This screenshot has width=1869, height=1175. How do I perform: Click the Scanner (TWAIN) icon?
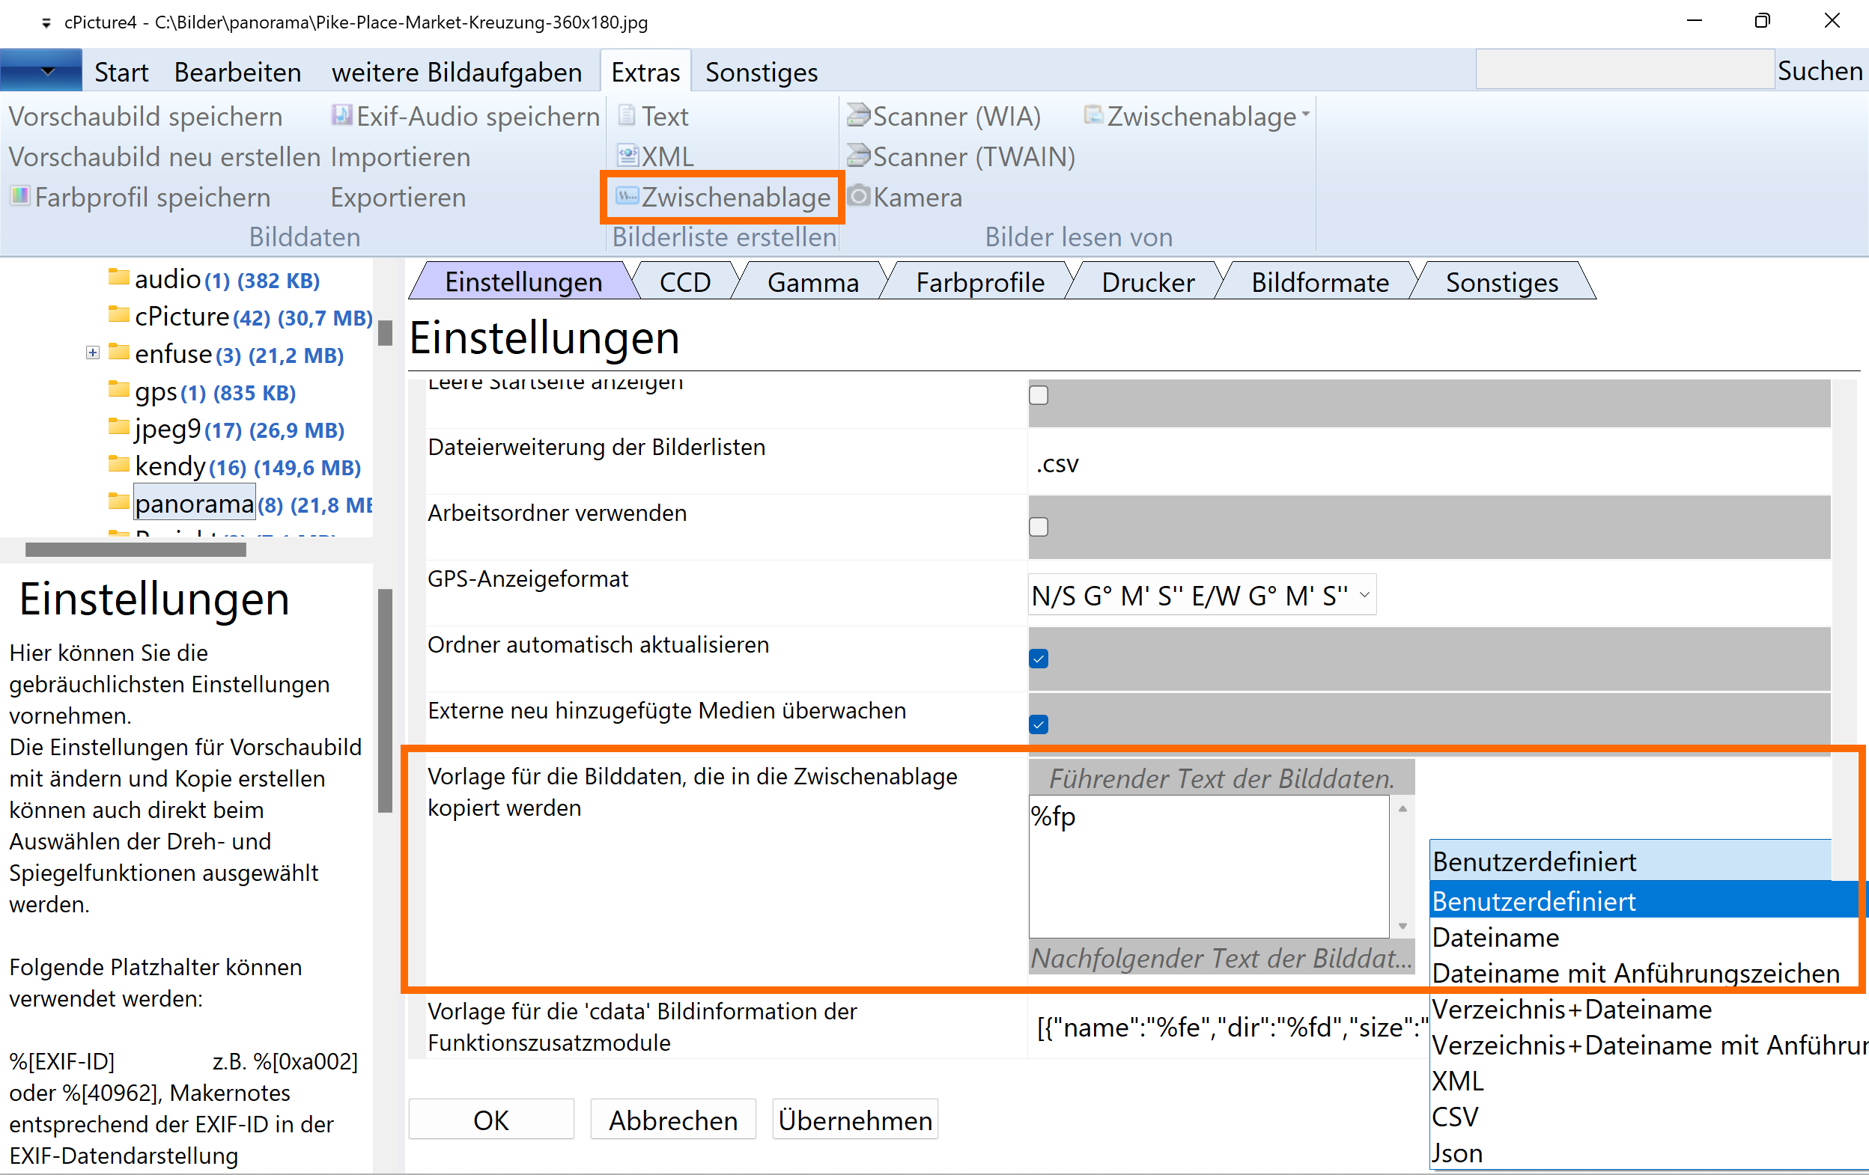857,156
